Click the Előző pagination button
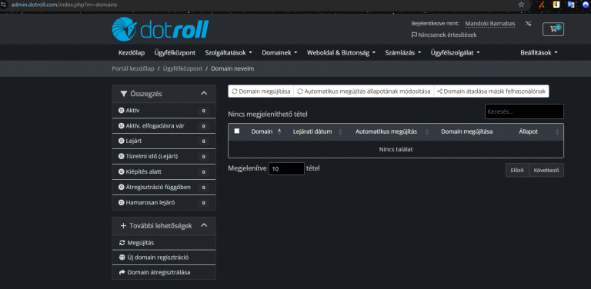The image size is (591, 289). click(517, 170)
